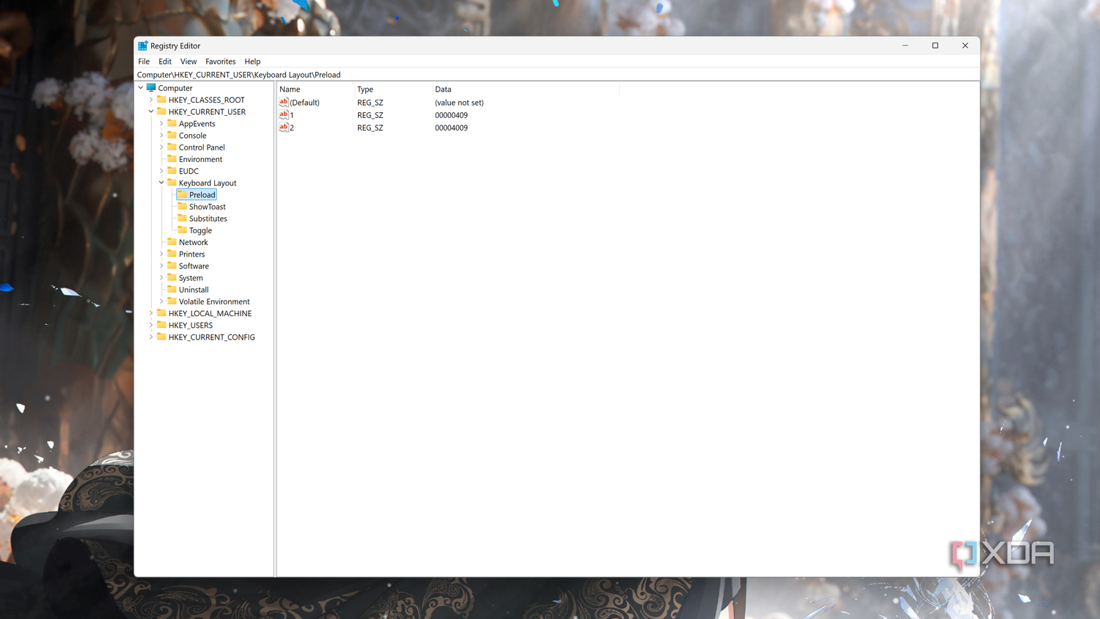Expand the Volatile Environment key
The width and height of the screenshot is (1100, 619).
point(161,301)
